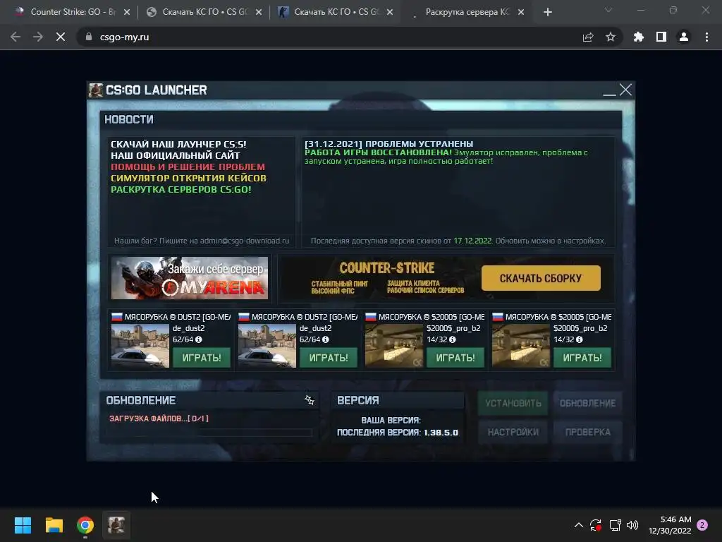The height and width of the screenshot is (542, 722).
Task: Open Chrome extensions puzzle icon
Action: [639, 37]
